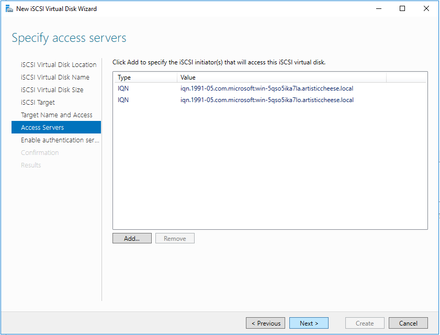Viewport: 440px width, 335px height.
Task: Jump to Target Name and Access step
Action: [57, 115]
